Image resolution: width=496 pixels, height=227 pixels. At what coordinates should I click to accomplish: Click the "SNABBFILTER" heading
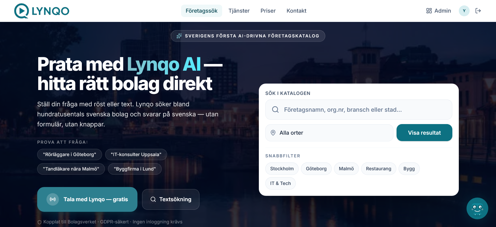283,156
